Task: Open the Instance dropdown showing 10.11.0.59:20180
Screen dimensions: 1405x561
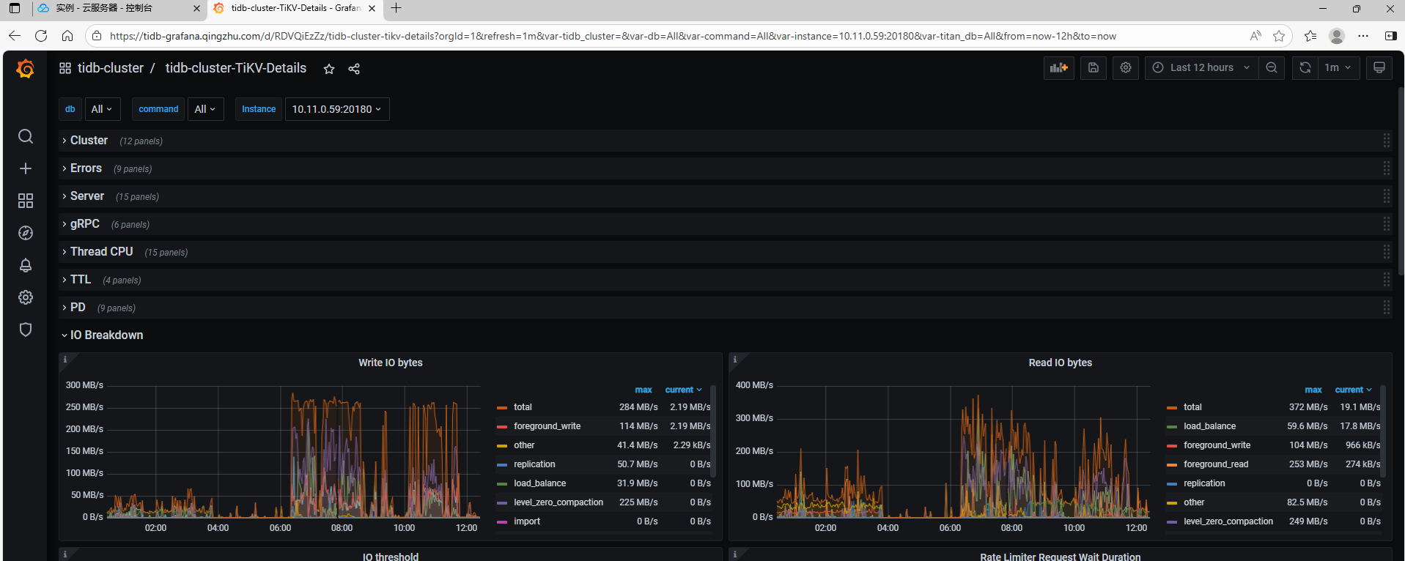Action: point(336,109)
